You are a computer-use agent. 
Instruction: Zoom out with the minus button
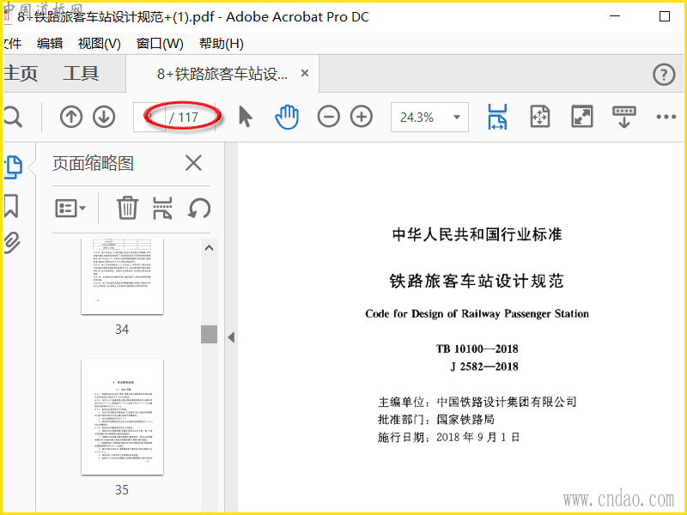pyautogui.click(x=329, y=117)
